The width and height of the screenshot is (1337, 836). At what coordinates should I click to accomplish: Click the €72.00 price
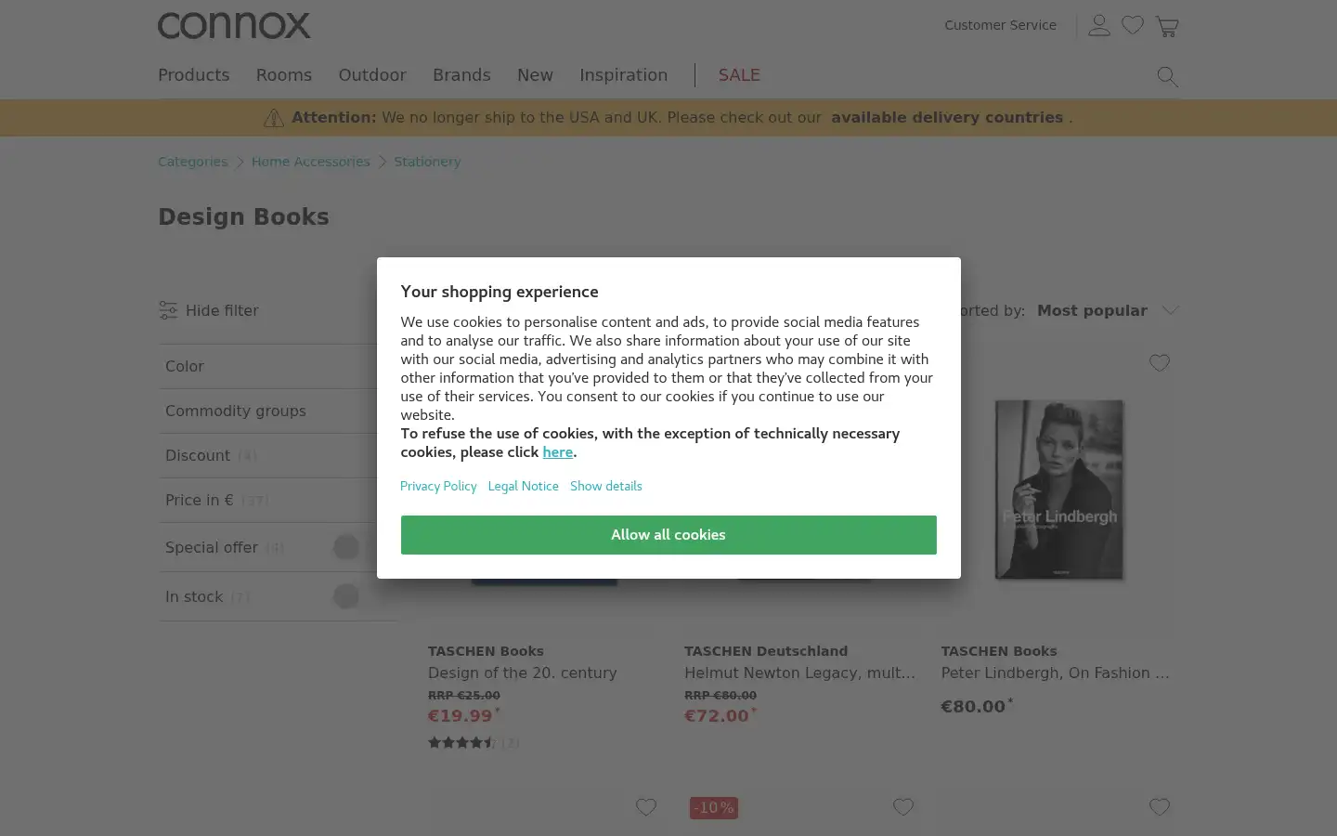[717, 715]
